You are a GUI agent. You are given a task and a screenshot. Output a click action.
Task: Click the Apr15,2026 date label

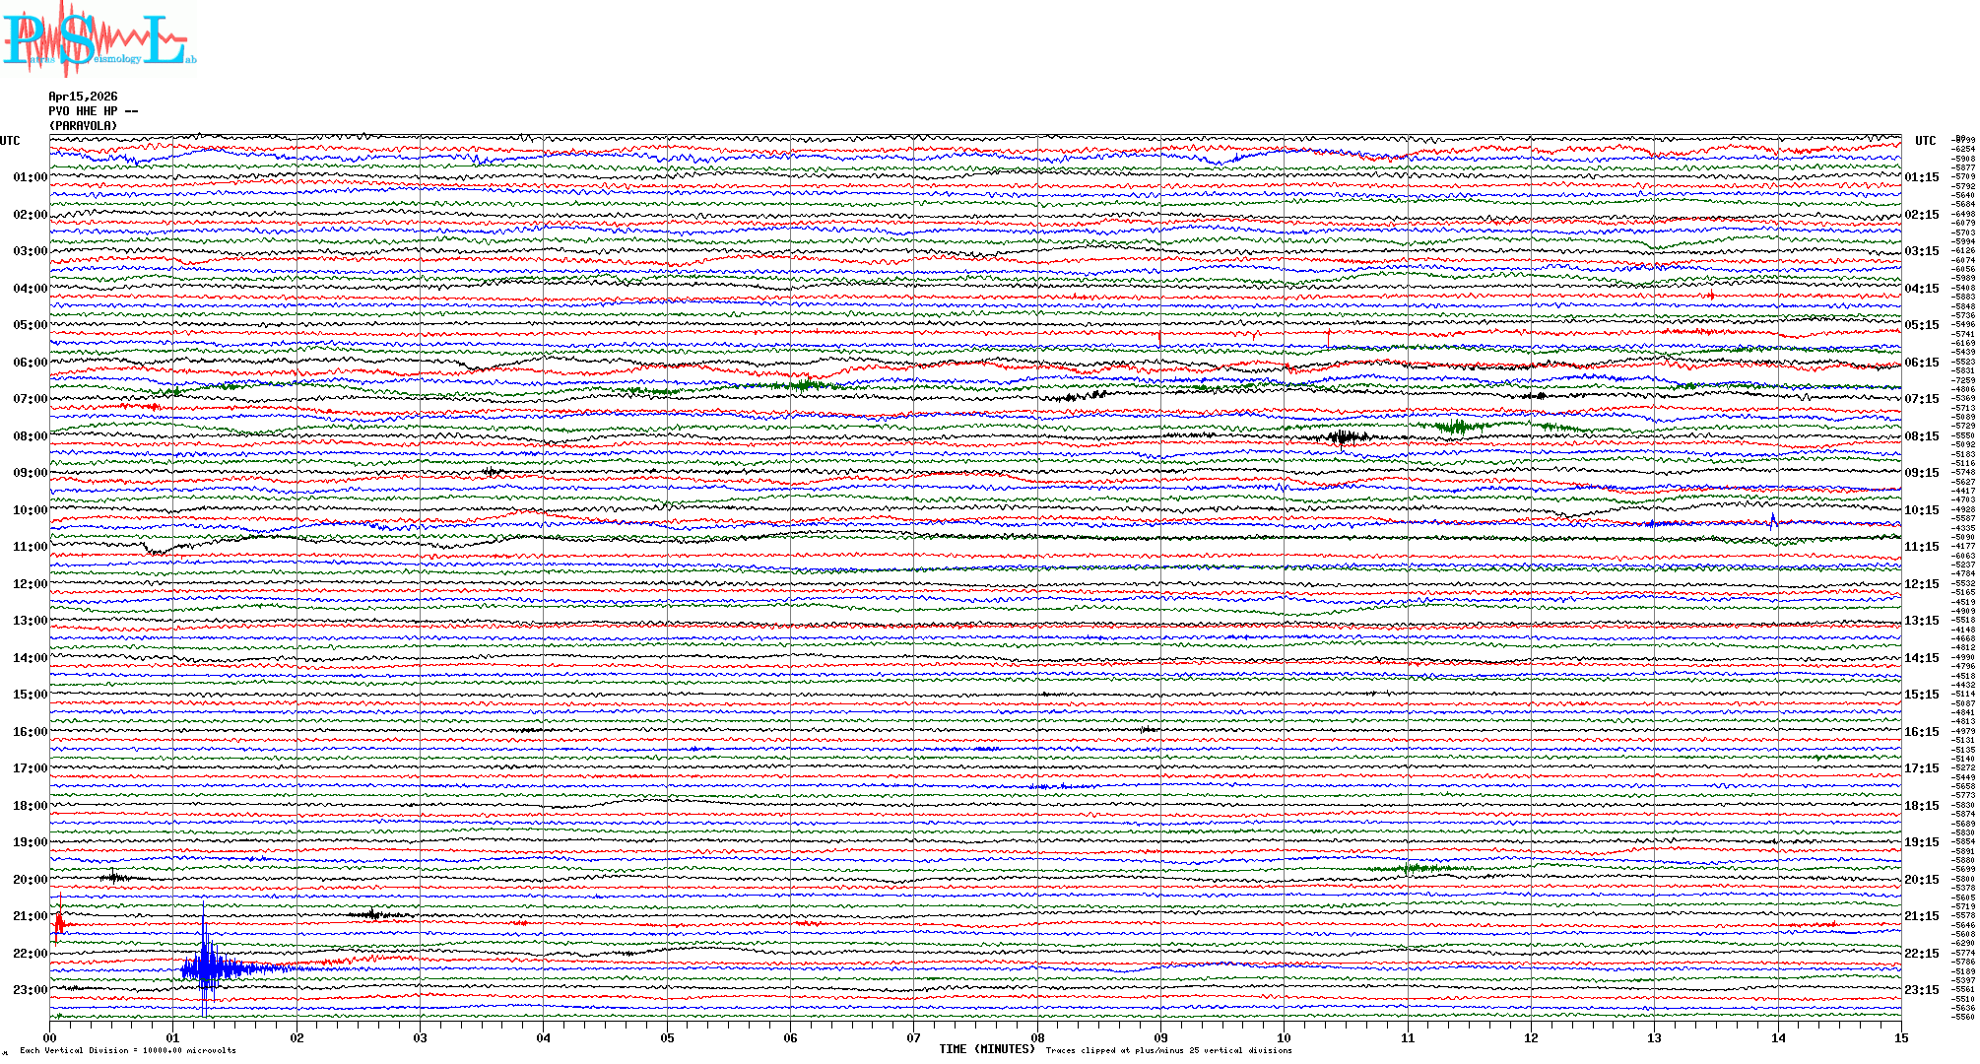tap(83, 97)
